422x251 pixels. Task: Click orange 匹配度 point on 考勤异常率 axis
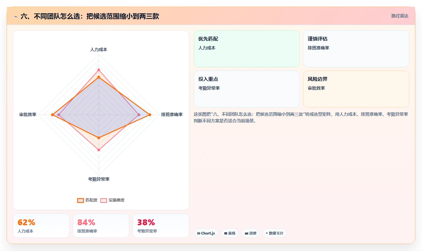click(99, 138)
